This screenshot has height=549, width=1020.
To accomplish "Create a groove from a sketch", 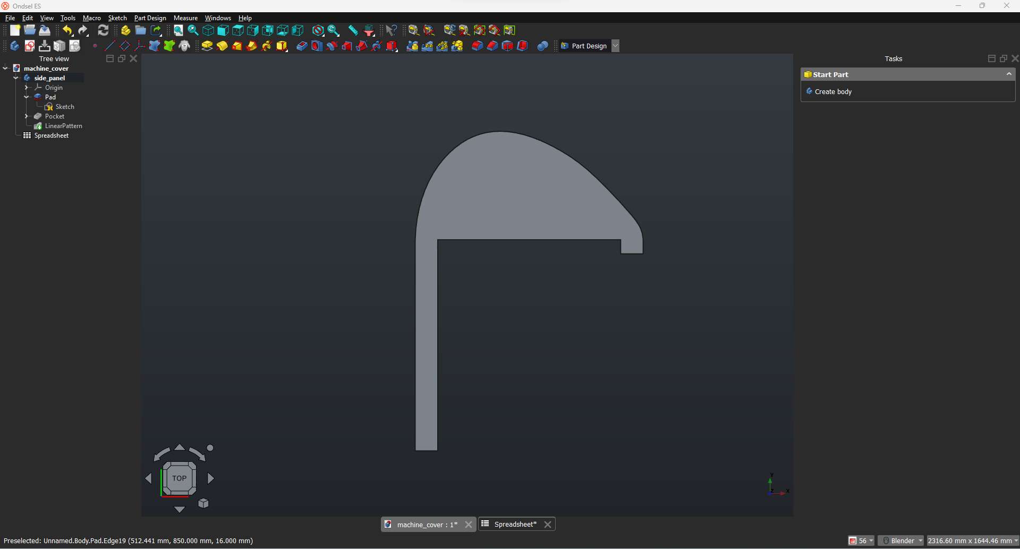I will click(331, 46).
